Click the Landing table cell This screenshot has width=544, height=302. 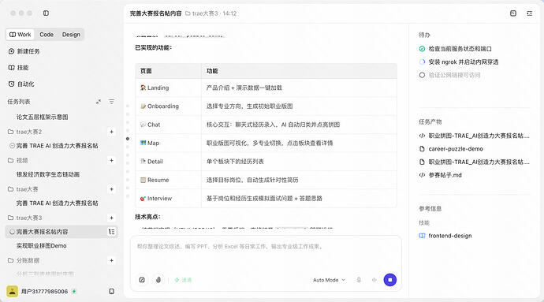(168, 88)
